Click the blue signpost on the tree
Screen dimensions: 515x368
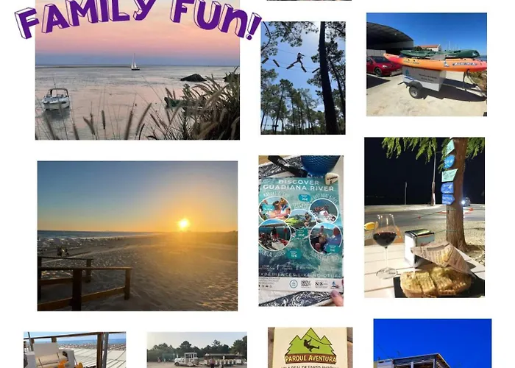[x=449, y=172]
